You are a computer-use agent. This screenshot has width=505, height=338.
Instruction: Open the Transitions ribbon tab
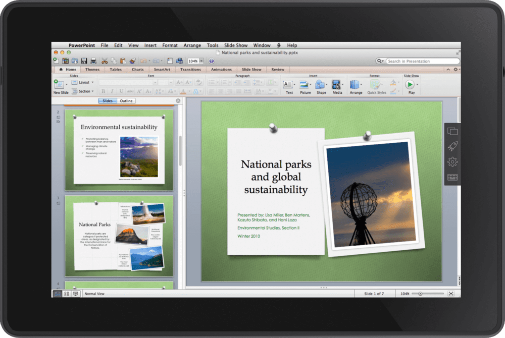point(190,70)
